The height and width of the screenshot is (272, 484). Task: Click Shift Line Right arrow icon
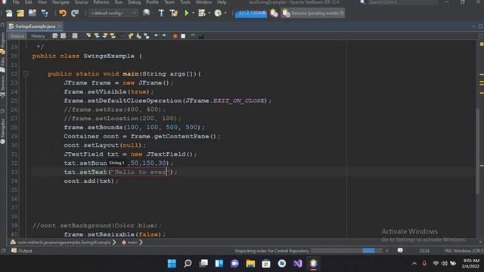coord(164,36)
